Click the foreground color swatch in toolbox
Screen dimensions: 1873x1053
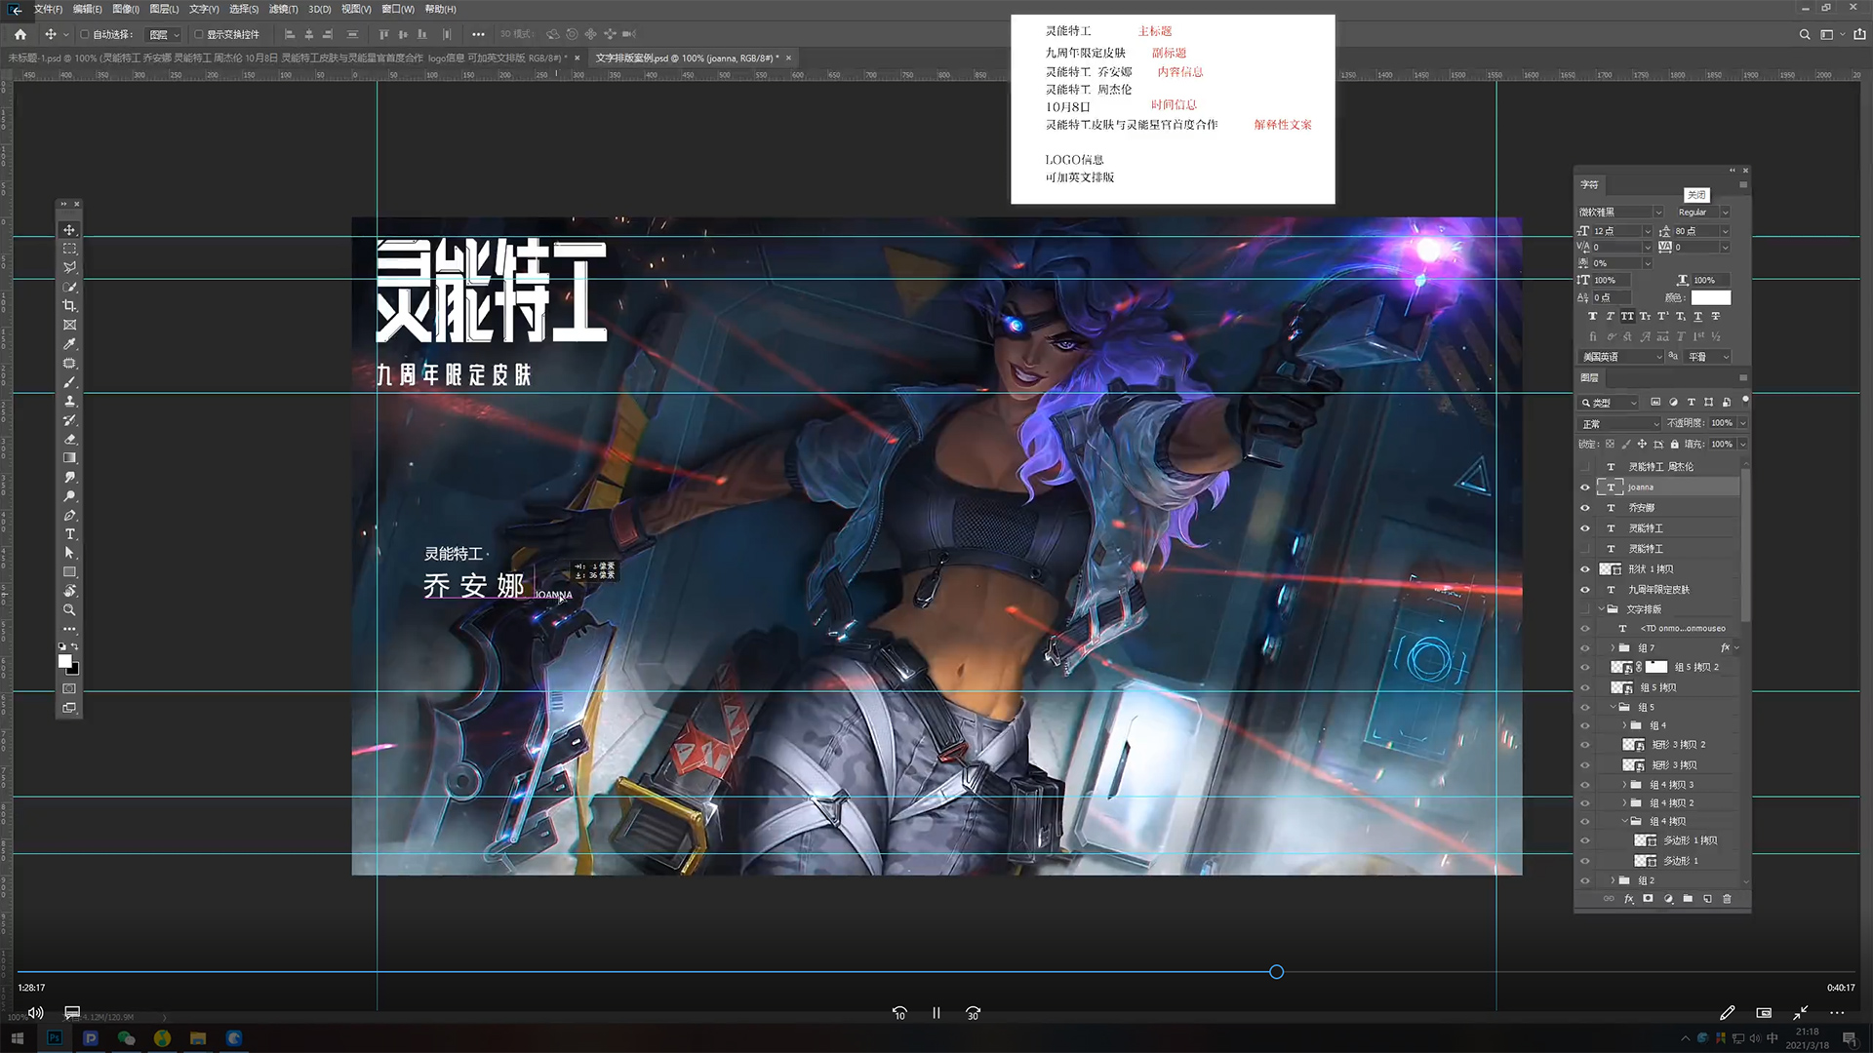(x=65, y=662)
